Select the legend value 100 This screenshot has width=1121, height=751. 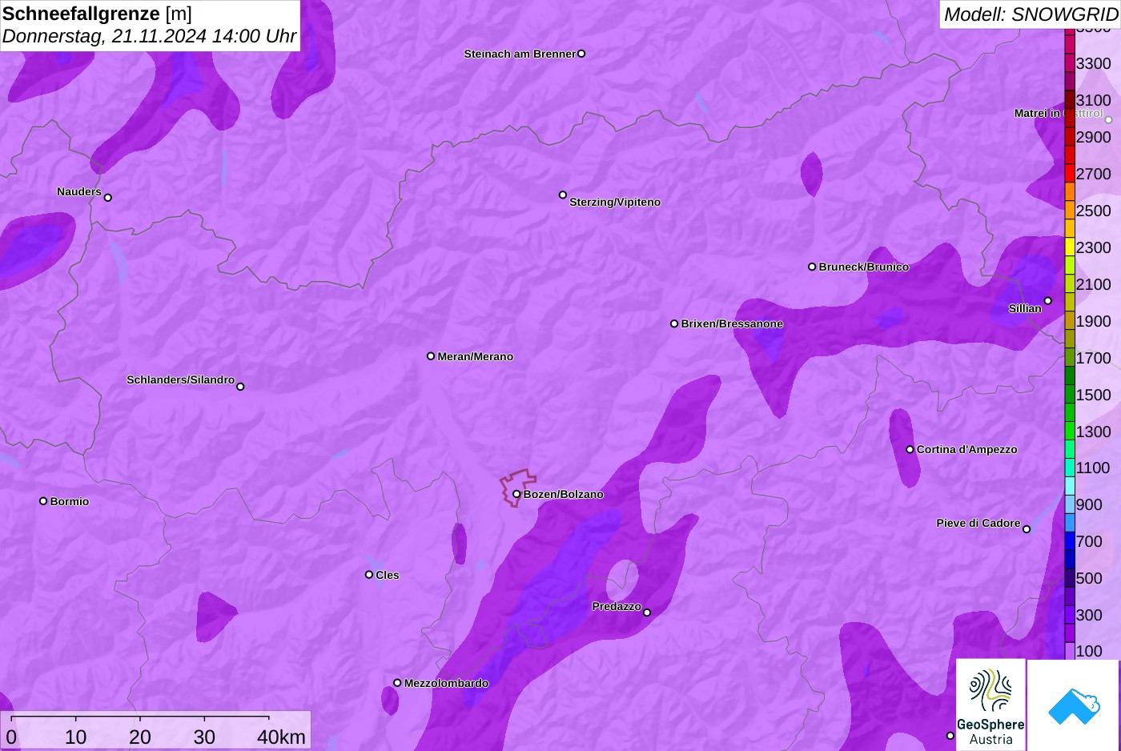click(1089, 651)
